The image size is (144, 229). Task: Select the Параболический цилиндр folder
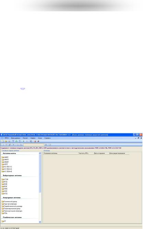(12, 206)
